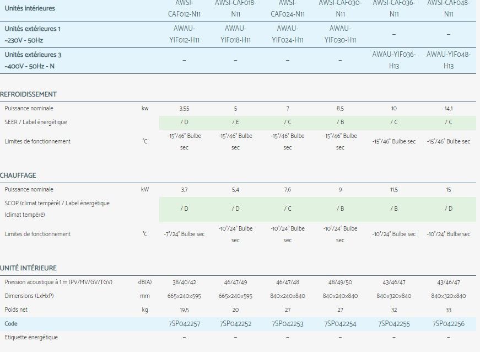Choose product code 7SP042254
The width and height of the screenshot is (480, 352).
pyautogui.click(x=340, y=324)
